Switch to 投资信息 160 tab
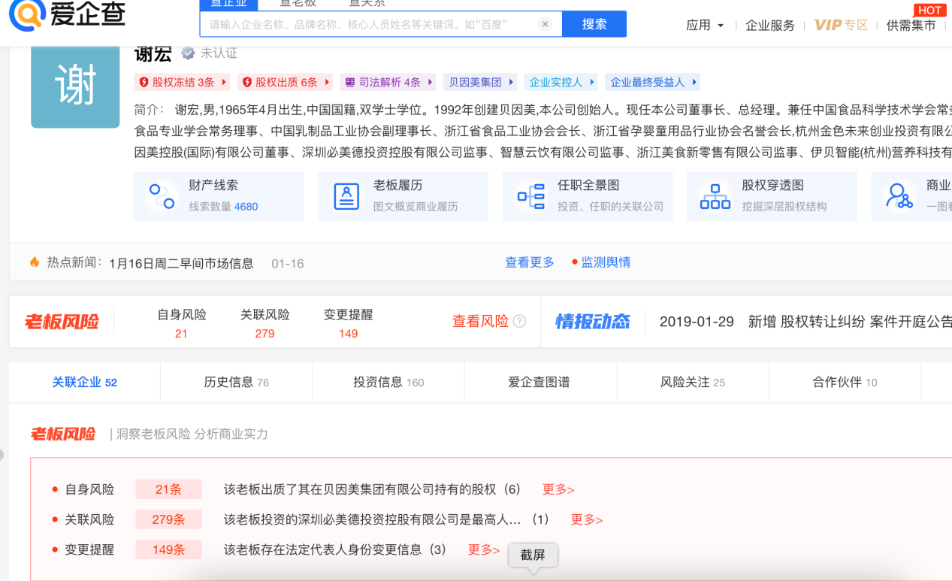The width and height of the screenshot is (952, 581). click(388, 382)
